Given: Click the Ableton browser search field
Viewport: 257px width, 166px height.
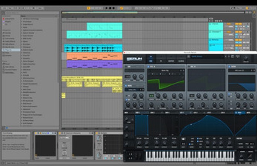Looking at the screenshot, I should [x=32, y=13].
